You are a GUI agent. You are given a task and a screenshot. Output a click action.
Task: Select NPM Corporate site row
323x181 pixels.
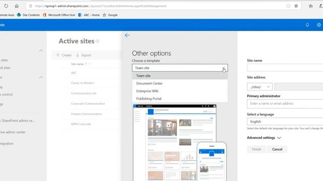81,124
